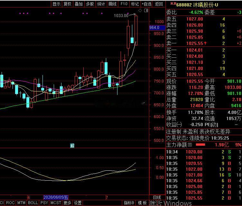This screenshot has width=242, height=206.
Task: Click 买五 price 1020.55
Action: click(195, 75)
